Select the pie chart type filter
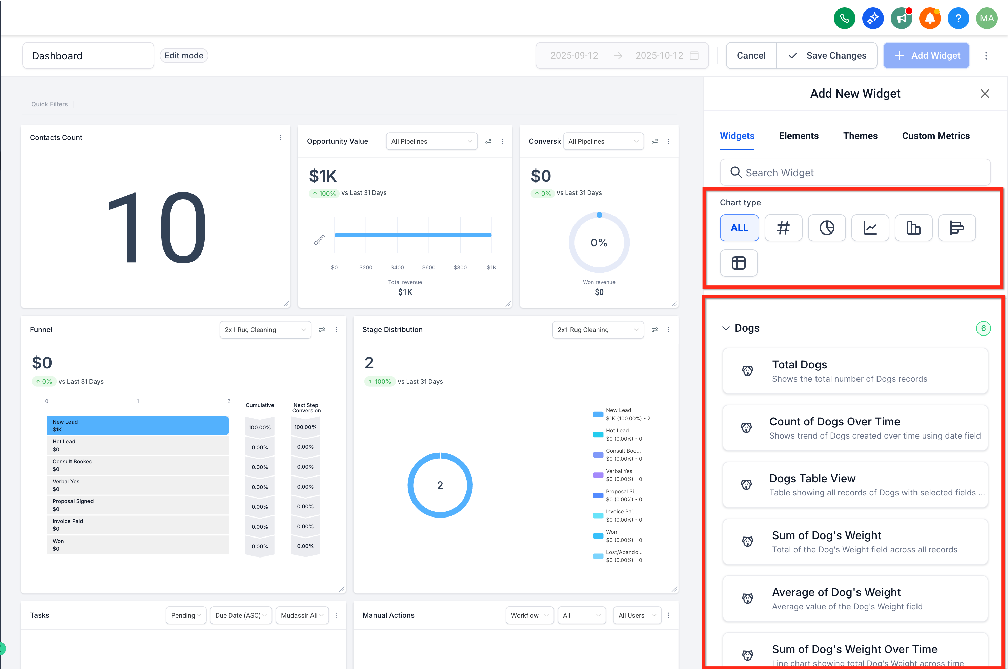1008x669 pixels. [827, 228]
